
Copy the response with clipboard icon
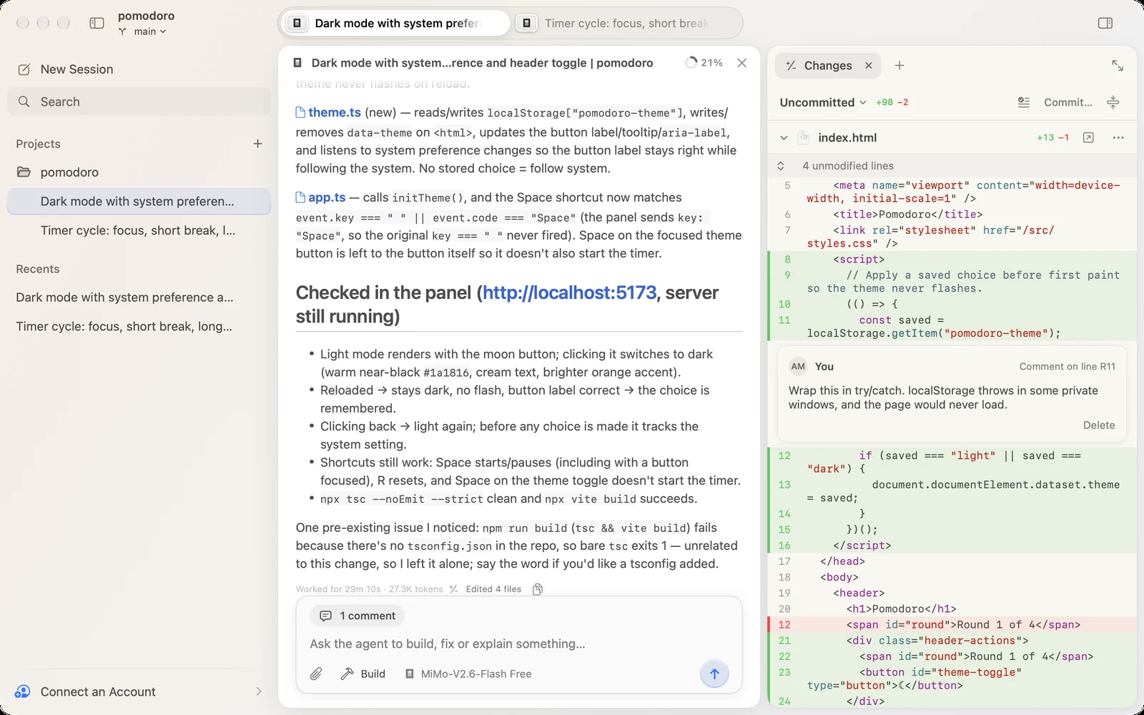538,589
